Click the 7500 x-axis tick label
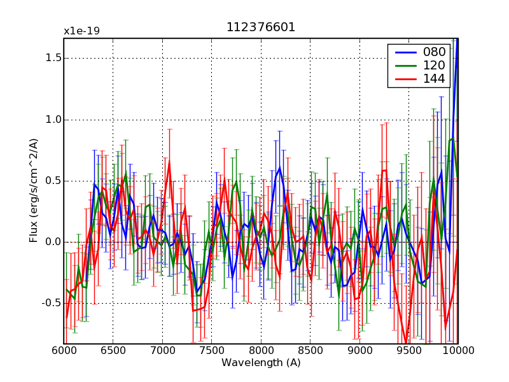The width and height of the screenshot is (509, 382). click(x=211, y=351)
